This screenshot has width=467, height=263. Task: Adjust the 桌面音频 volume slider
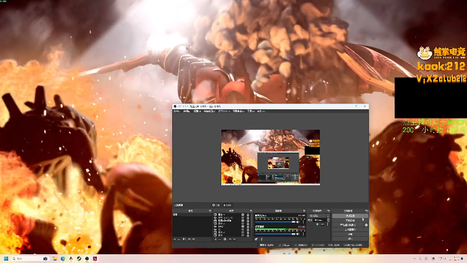(x=275, y=234)
